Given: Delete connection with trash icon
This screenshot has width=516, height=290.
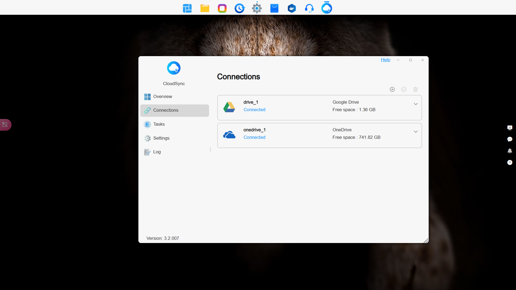Looking at the screenshot, I should pyautogui.click(x=415, y=89).
